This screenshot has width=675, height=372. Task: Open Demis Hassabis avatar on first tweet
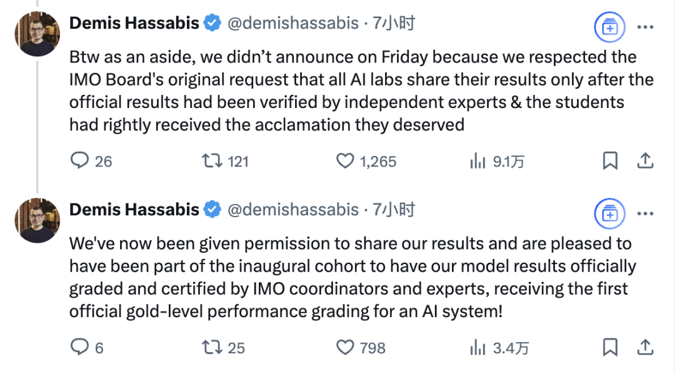37,34
